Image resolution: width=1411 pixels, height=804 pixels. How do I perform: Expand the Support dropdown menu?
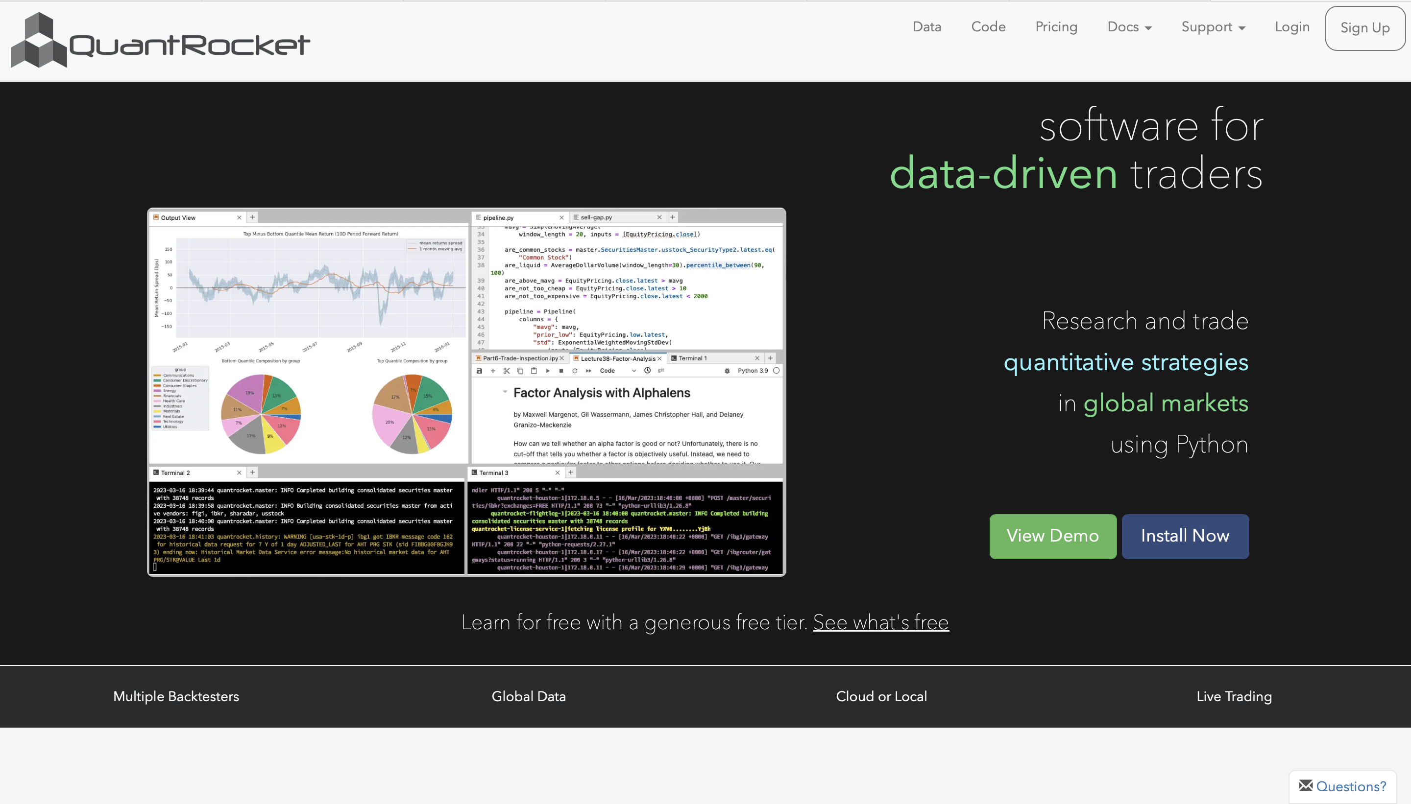coord(1213,27)
